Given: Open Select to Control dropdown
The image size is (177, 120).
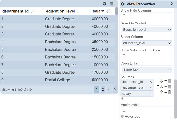Looking at the screenshot, I should coord(147,30).
